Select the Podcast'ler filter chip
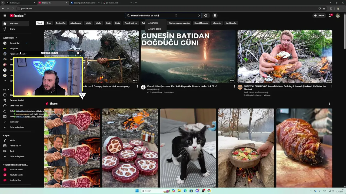Image resolution: width=346 pixels, height=194 pixels. 61,23
